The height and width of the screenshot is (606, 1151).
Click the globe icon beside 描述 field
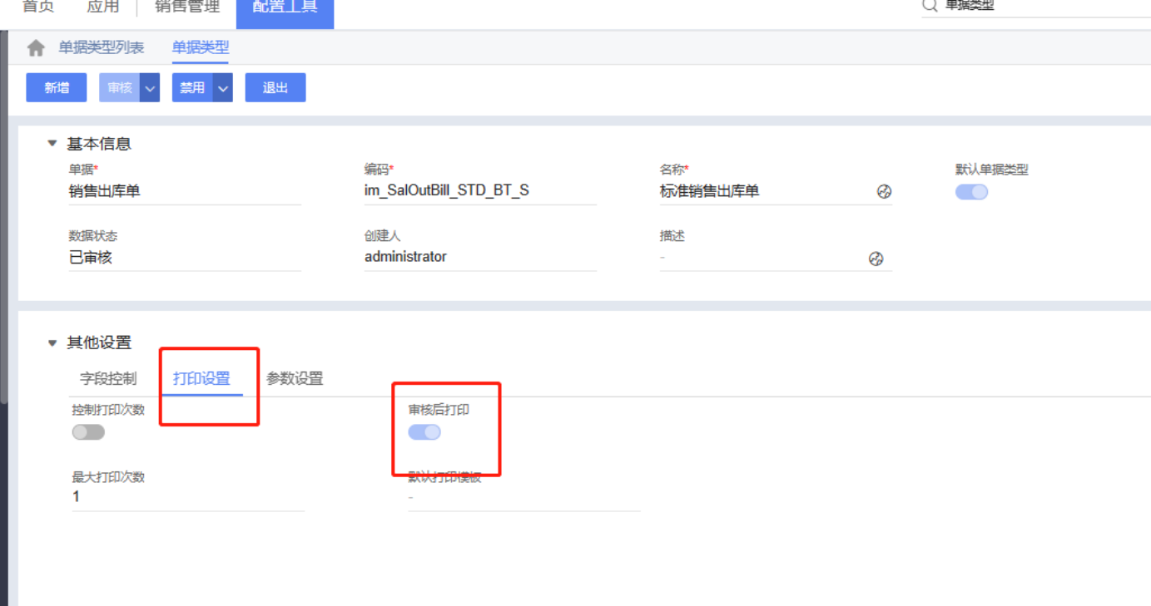coord(876,259)
